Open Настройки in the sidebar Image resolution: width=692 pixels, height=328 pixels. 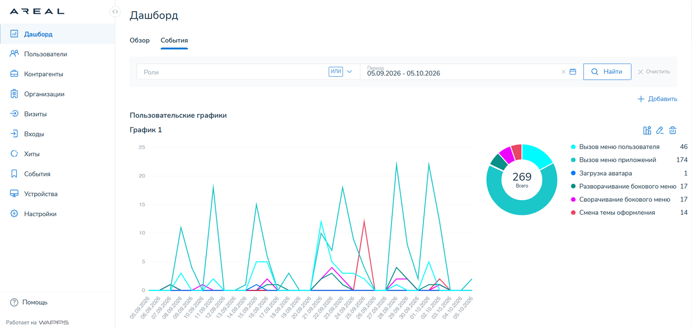[x=57, y=214]
